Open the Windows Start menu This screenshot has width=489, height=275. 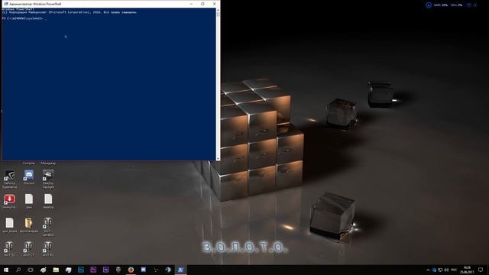tap(6, 270)
